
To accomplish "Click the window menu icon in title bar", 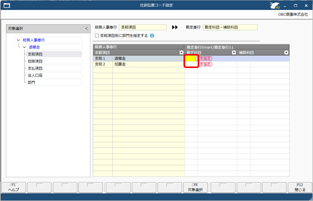I will [x=7, y=5].
